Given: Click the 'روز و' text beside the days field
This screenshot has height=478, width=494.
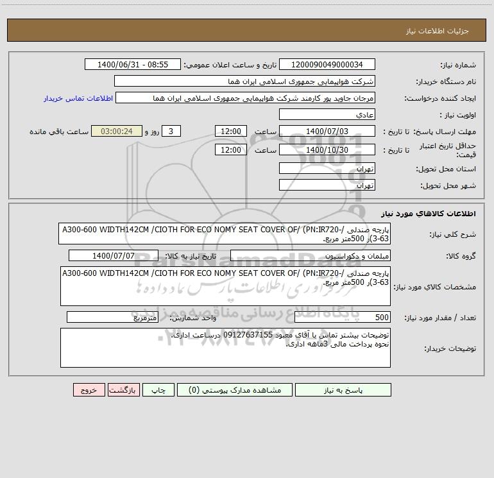Looking at the screenshot, I should click(152, 132).
